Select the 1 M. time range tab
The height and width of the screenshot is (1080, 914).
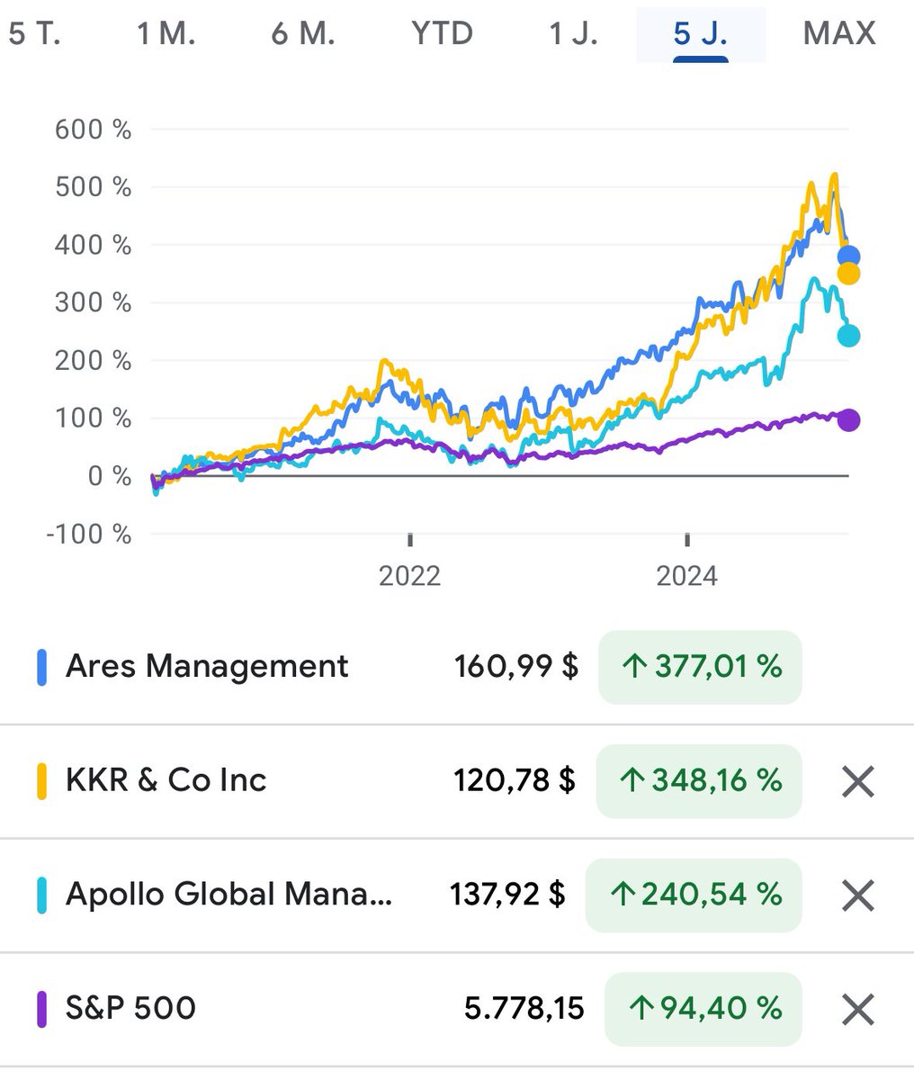166,34
